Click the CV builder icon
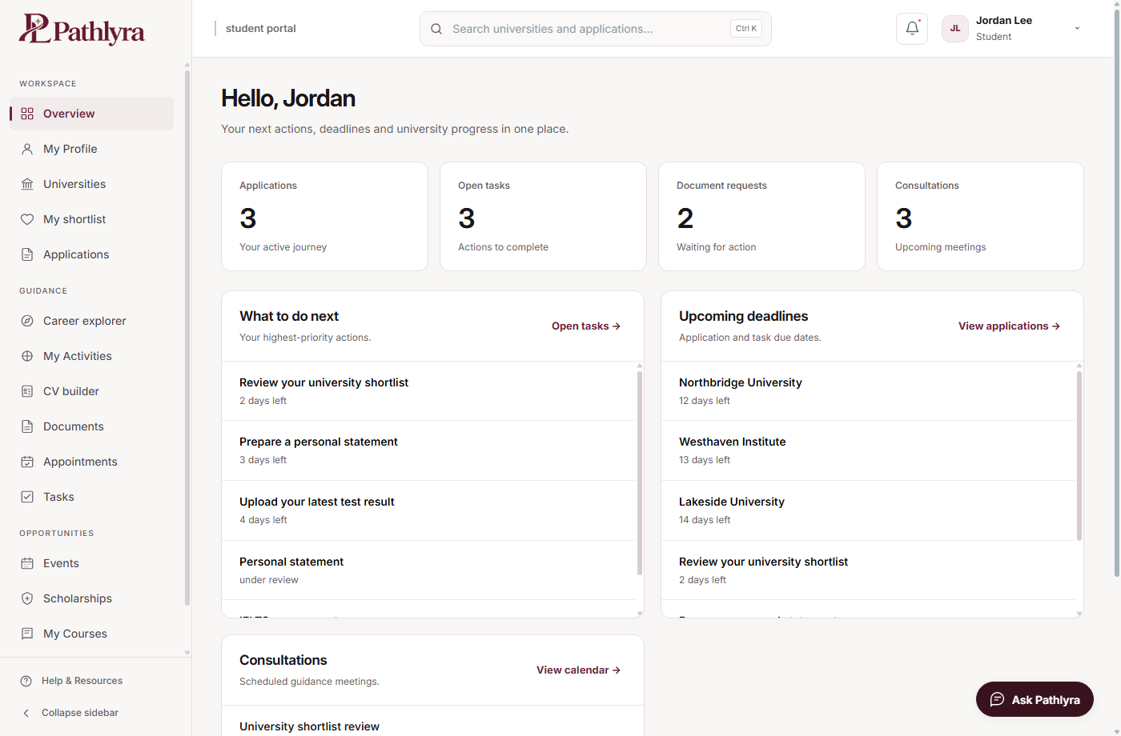 click(x=27, y=391)
